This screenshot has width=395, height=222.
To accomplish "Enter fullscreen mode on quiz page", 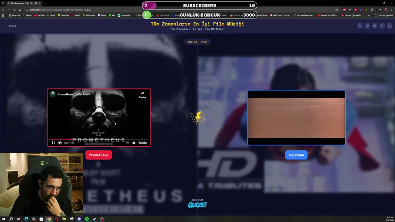I will point(389,26).
